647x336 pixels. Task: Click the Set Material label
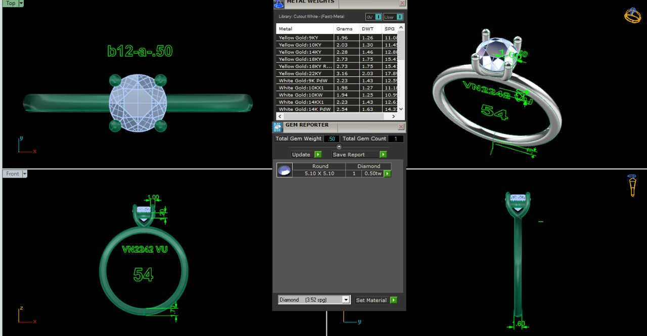pyautogui.click(x=371, y=300)
